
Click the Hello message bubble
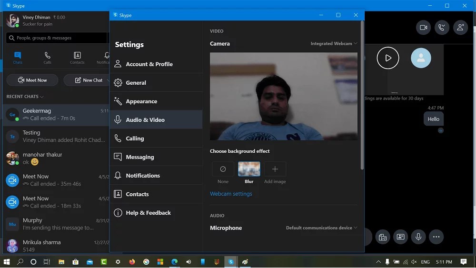[x=433, y=119]
